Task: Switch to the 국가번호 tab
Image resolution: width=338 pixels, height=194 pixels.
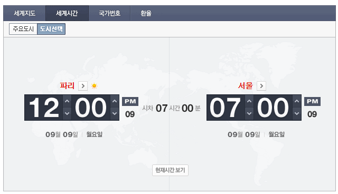Action: point(109,13)
